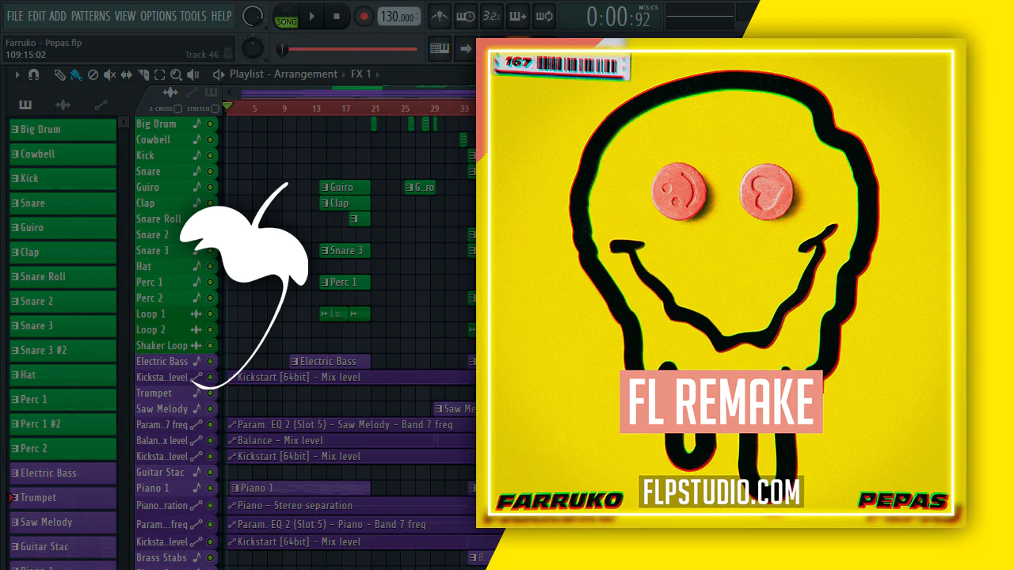Select the pencil Draw tool
The height and width of the screenshot is (570, 1014).
tap(60, 74)
